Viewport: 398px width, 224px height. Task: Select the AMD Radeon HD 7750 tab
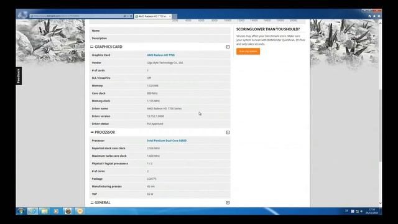(153, 16)
